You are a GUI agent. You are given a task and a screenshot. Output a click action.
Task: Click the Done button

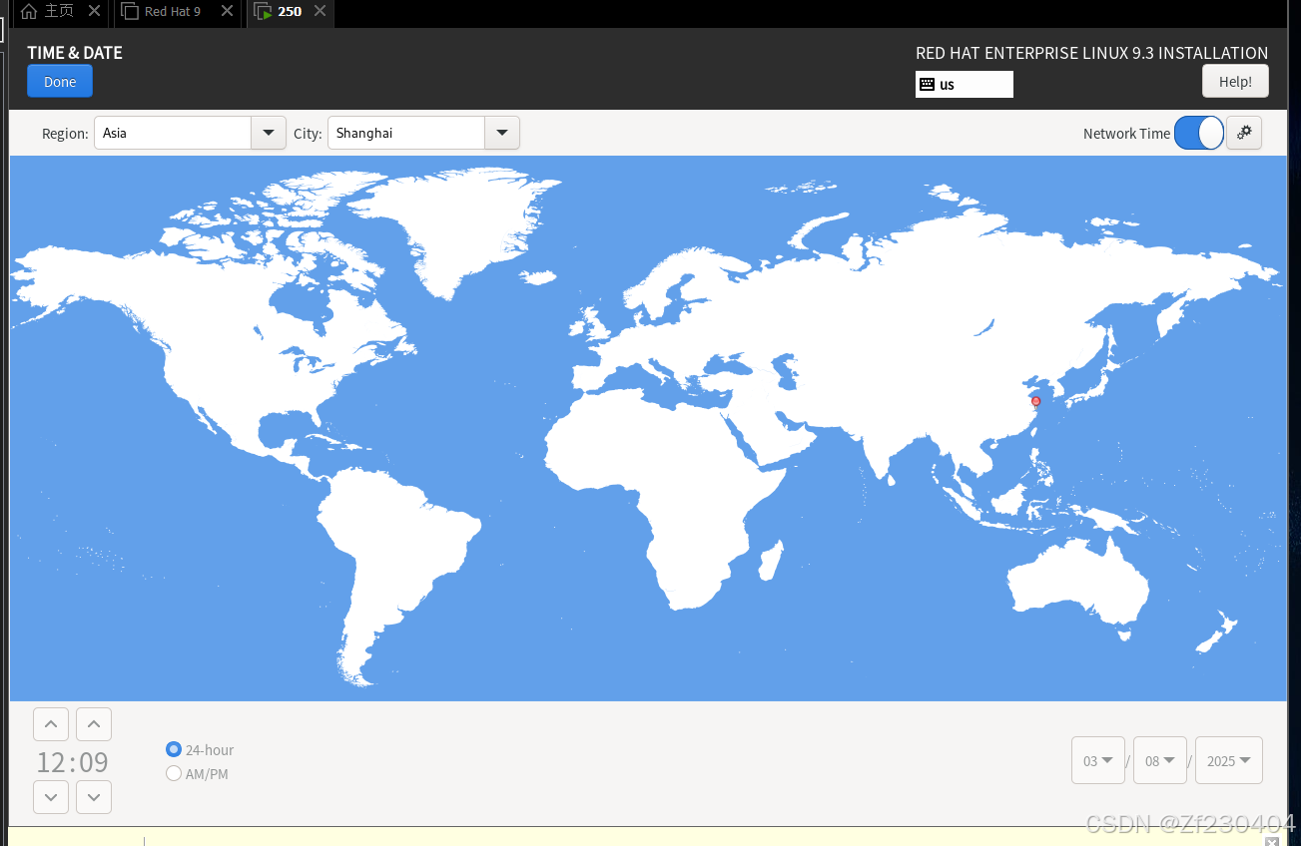click(60, 82)
